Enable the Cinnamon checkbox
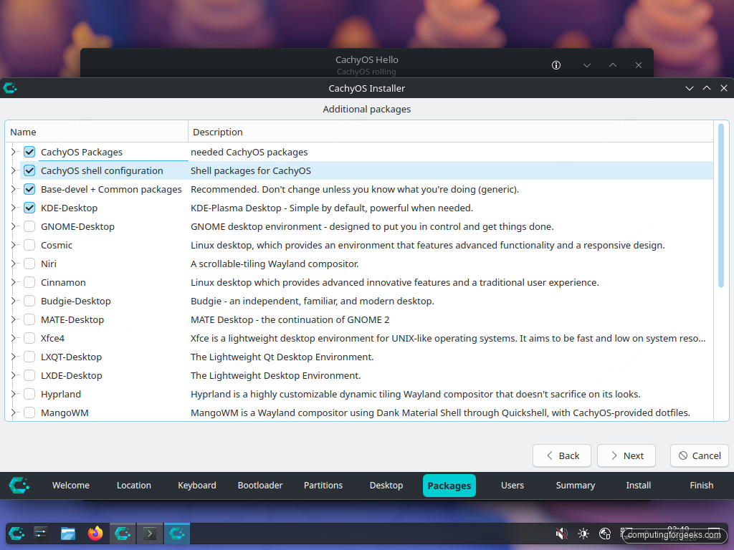The height and width of the screenshot is (550, 734). point(29,282)
